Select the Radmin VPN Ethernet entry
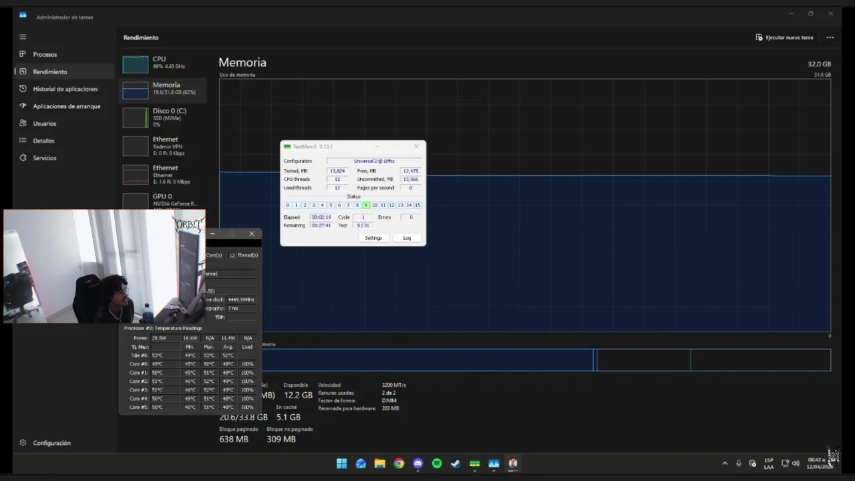855x481 pixels. coord(162,146)
